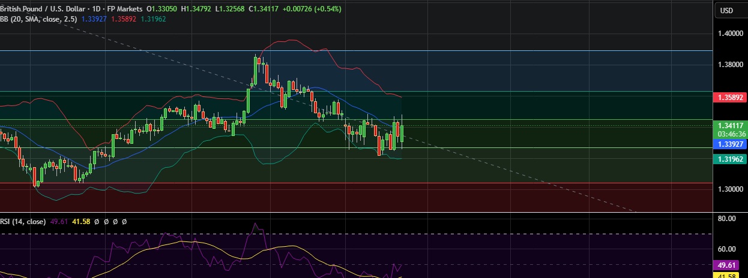Image resolution: width=748 pixels, height=278 pixels.
Task: Open the USD currency dropdown
Action: 726,10
